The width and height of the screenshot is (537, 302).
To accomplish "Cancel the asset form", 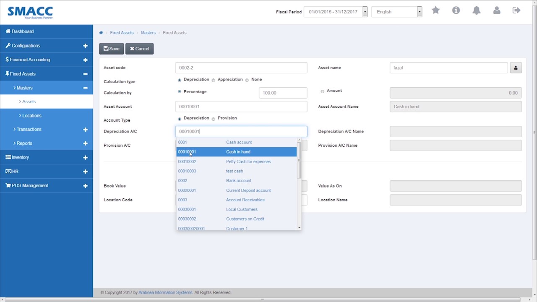I will [139, 49].
